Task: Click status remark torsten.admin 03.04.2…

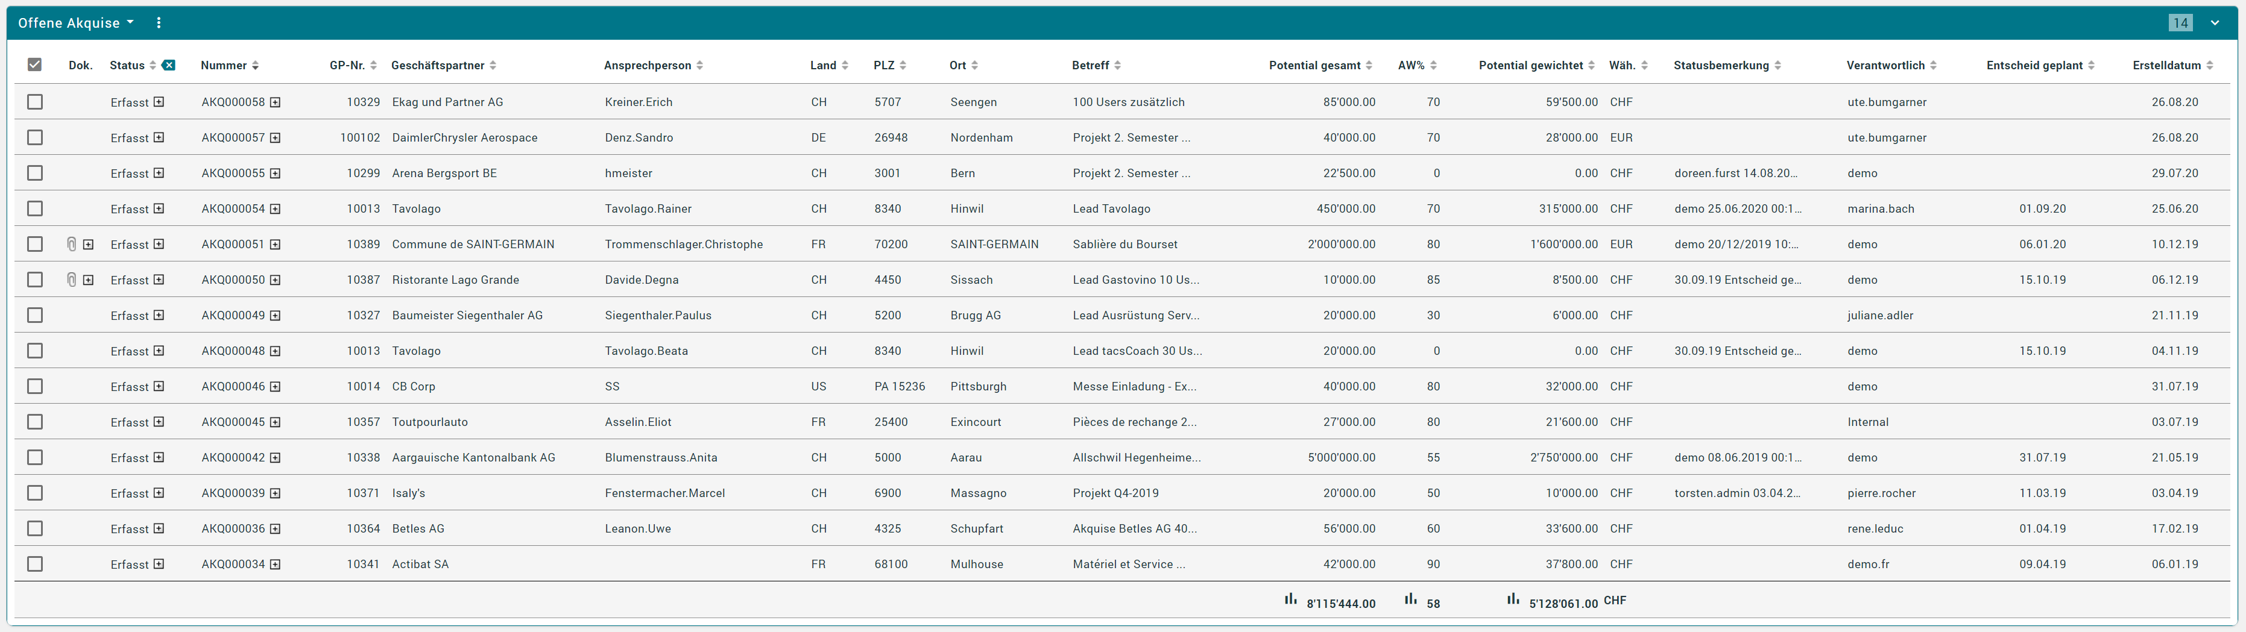Action: [1737, 493]
